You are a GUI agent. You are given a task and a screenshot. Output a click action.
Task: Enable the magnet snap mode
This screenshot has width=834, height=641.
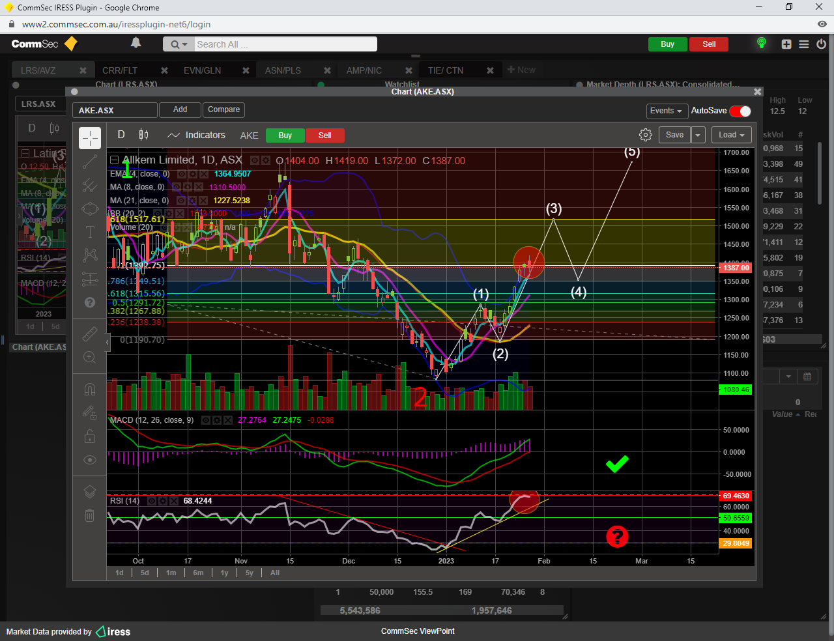click(x=90, y=390)
